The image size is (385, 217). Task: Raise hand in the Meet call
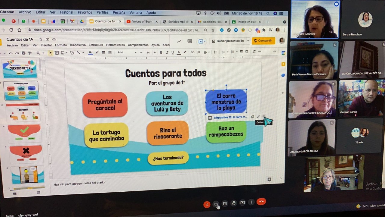pyautogui.click(x=234, y=203)
